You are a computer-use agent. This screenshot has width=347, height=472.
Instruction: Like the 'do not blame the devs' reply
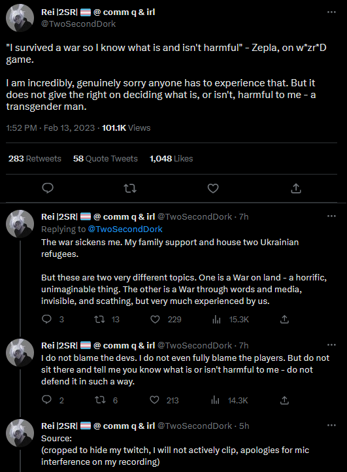point(154,399)
